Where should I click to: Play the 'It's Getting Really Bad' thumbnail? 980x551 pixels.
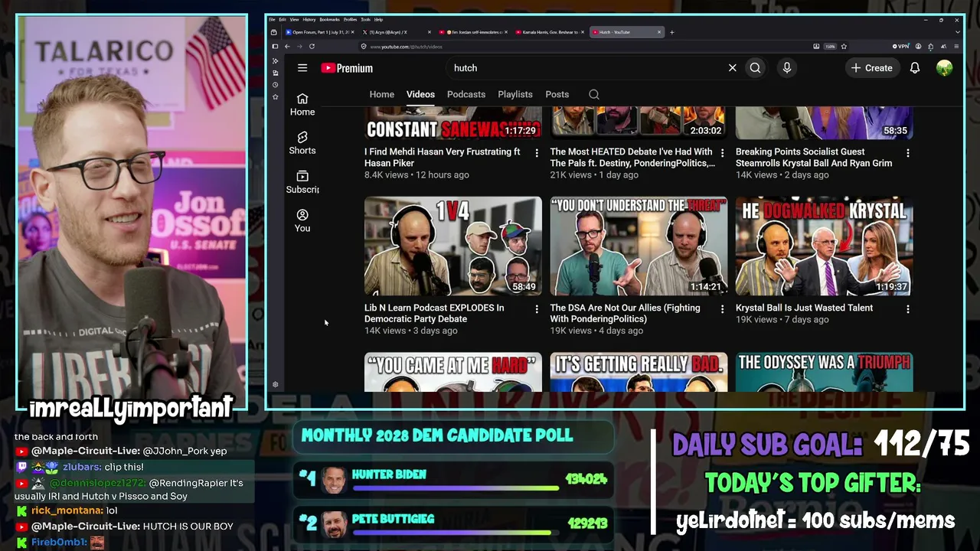[x=639, y=372]
